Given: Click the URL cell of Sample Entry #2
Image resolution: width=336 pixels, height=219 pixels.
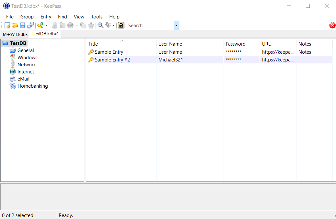Looking at the screenshot, I should 278,60.
